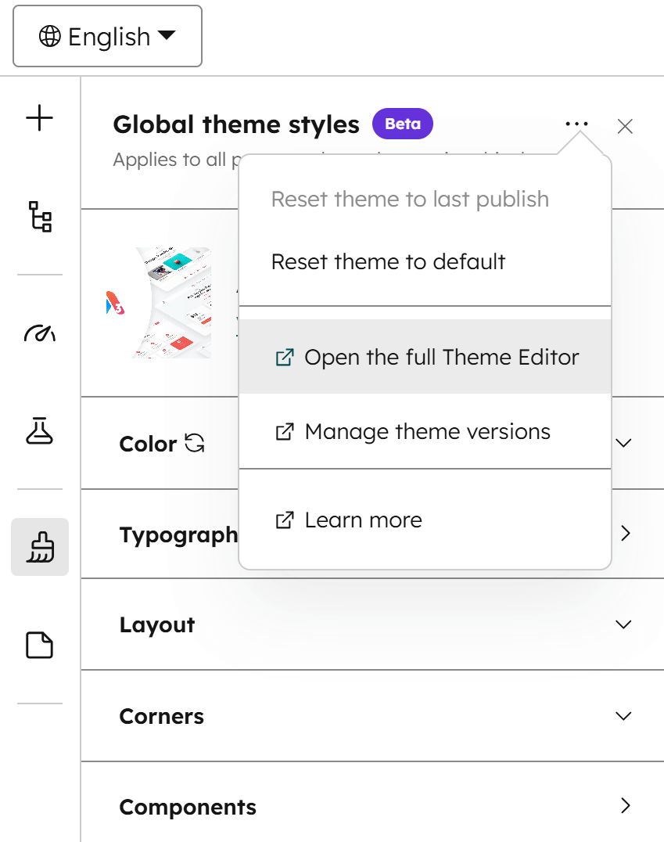Open the three-dot options menu
Screen dimensions: 664x842
tap(576, 124)
